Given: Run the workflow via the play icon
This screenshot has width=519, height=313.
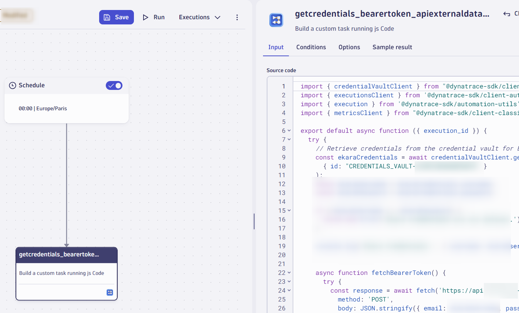Looking at the screenshot, I should [x=145, y=17].
